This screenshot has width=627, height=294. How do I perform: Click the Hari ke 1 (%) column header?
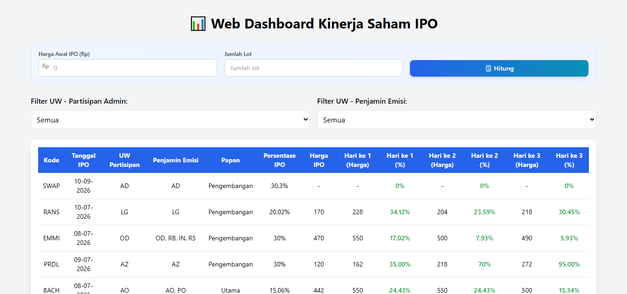pyautogui.click(x=400, y=160)
